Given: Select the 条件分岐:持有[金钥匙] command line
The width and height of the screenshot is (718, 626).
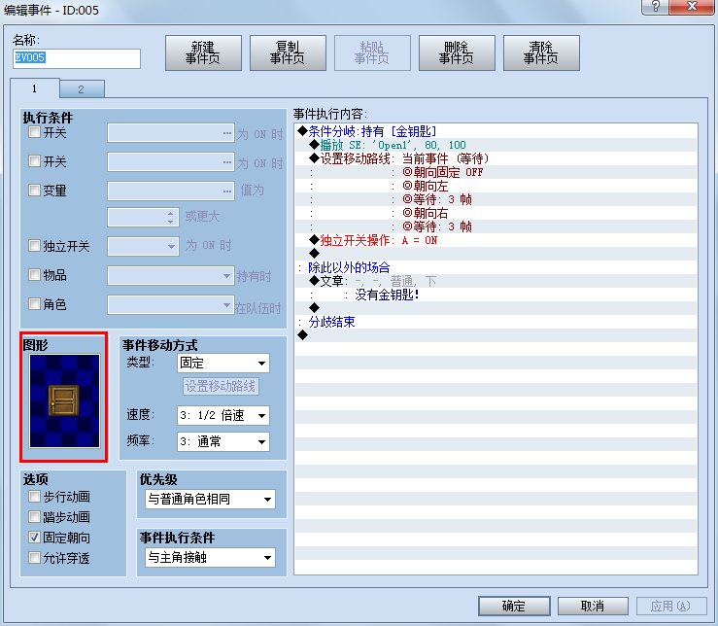Looking at the screenshot, I should tap(496, 131).
